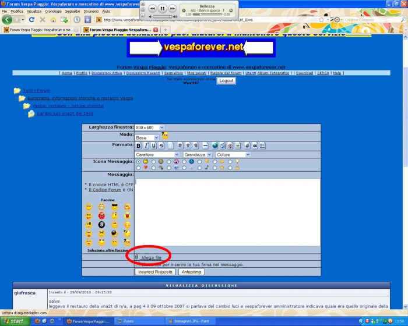This screenshot has width=408, height=326.
Task: Select the first smiley message icon radio
Action: pos(138,162)
